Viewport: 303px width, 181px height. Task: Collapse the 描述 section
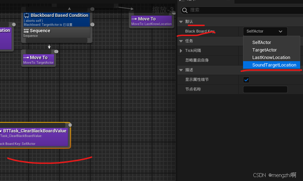pos(181,70)
